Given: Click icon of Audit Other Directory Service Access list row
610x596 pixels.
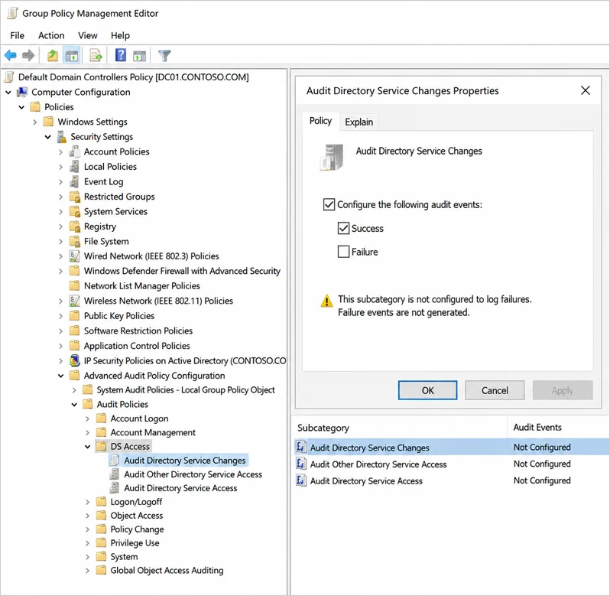Looking at the screenshot, I should [x=301, y=464].
